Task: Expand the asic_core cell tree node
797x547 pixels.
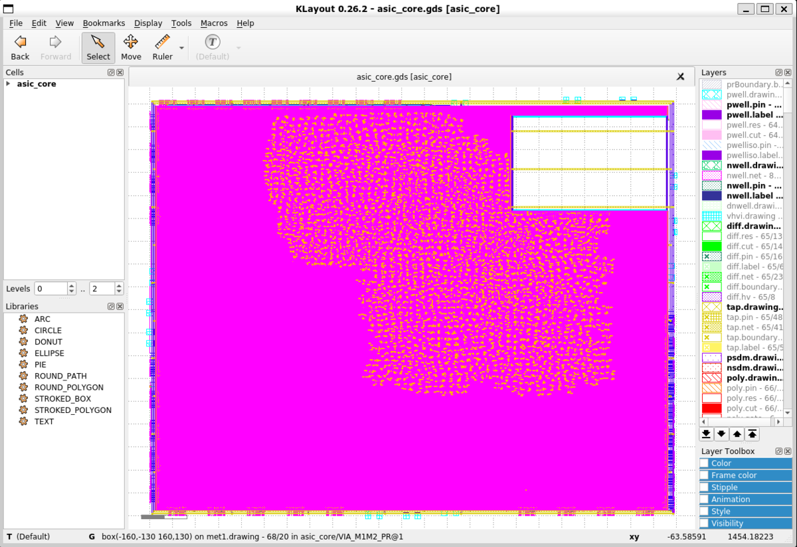Action: click(8, 84)
